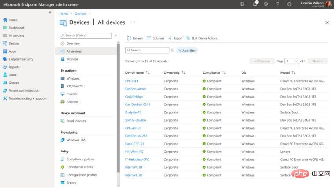The height and width of the screenshot is (188, 335).
Task: Click the macOS platform icon
Action: pos(63,94)
